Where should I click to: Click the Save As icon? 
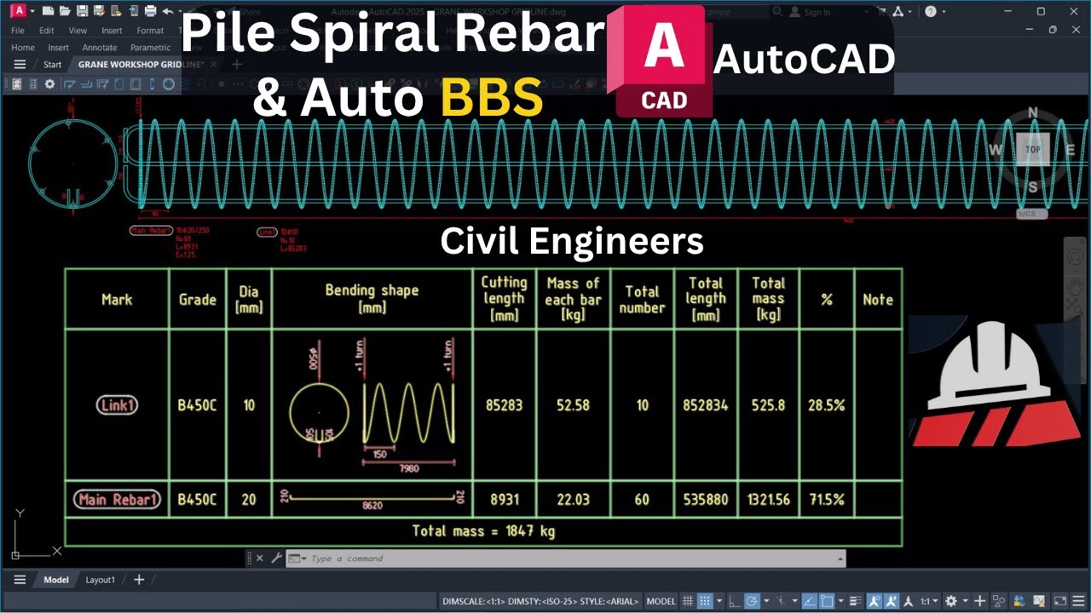(x=99, y=11)
